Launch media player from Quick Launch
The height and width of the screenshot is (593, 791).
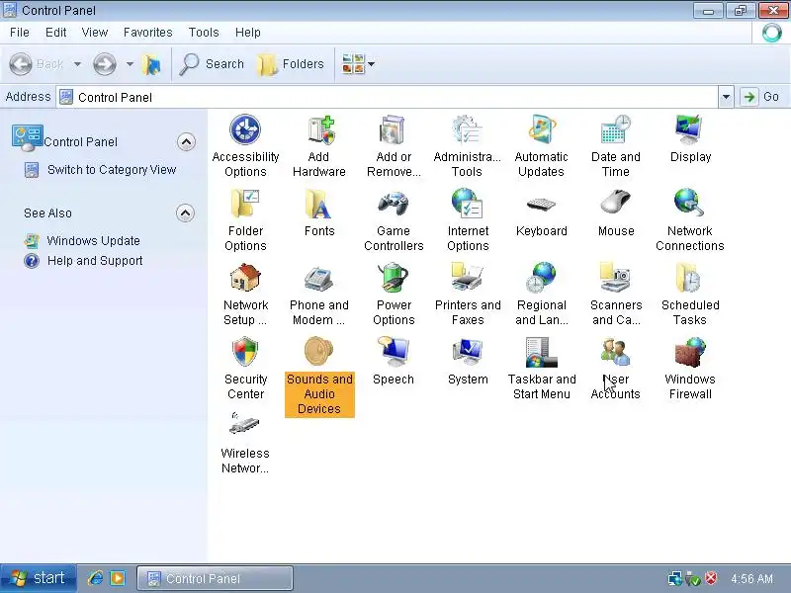118,578
